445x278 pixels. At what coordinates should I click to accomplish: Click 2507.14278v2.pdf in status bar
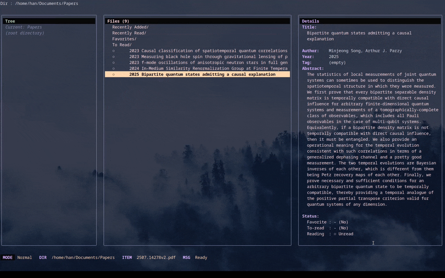[156, 258]
